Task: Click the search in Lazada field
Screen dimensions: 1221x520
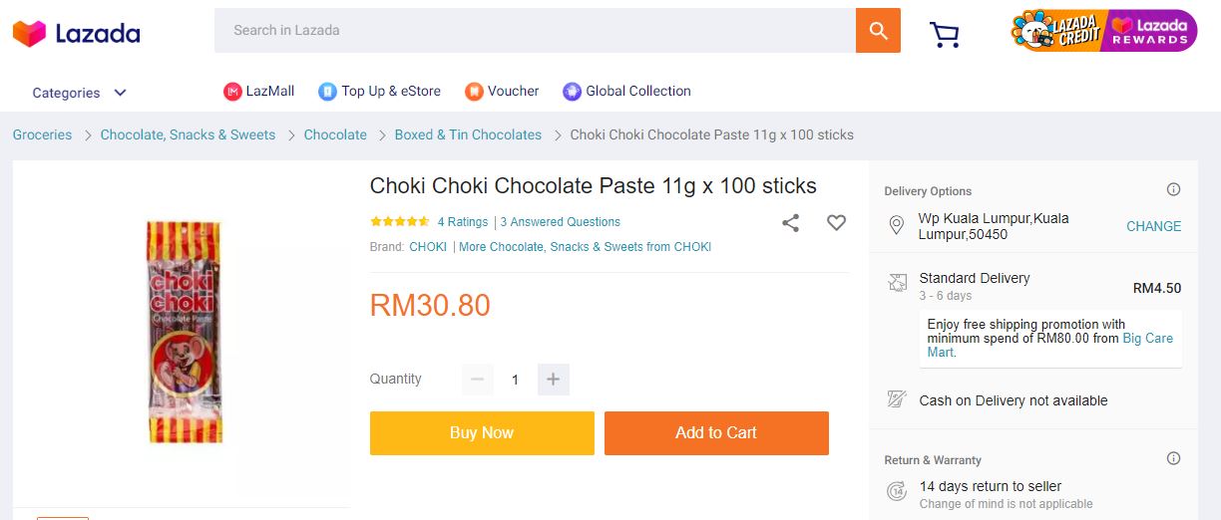Action: tap(535, 31)
